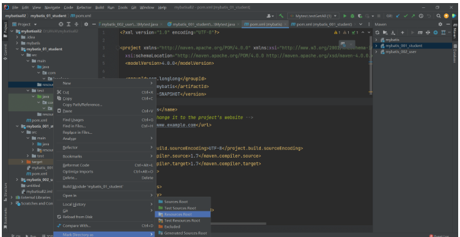Screen dimensions: 460x237
Task: Open the Commit tool window on left stripe
Action: (5, 51)
